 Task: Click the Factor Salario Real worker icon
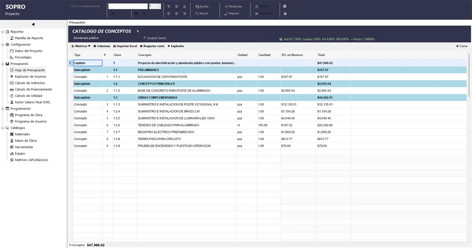point(12,102)
